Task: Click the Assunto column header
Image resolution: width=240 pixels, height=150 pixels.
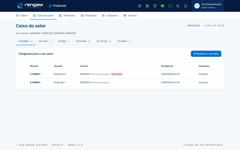Action: click(x=58, y=66)
